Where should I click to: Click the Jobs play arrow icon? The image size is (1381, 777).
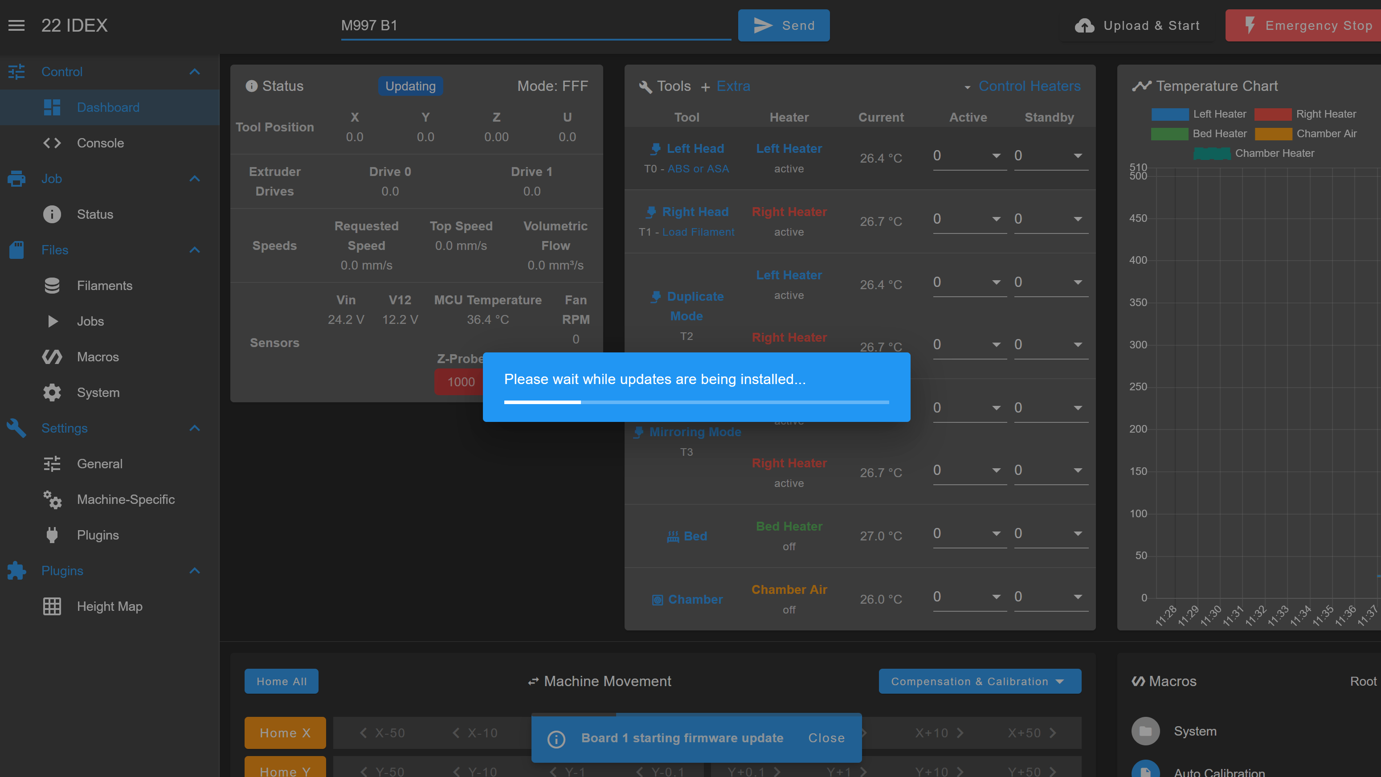53,321
